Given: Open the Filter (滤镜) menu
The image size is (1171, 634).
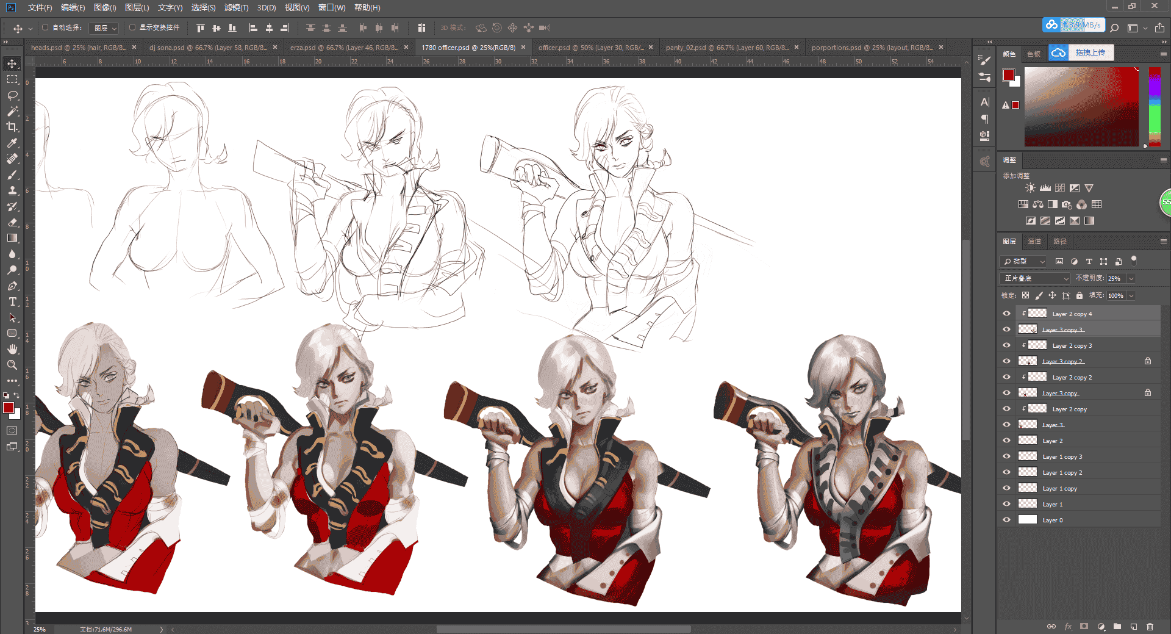Looking at the screenshot, I should coord(236,7).
